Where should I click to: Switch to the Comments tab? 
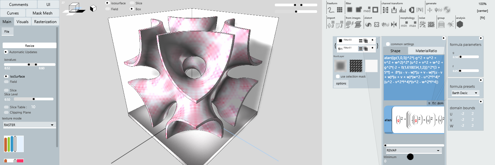[x=18, y=5]
